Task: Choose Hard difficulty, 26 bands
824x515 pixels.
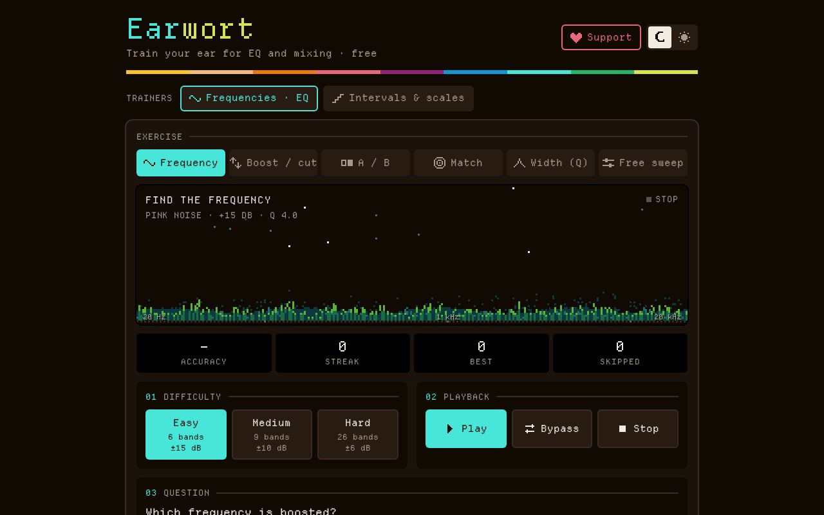Action: coord(358,435)
